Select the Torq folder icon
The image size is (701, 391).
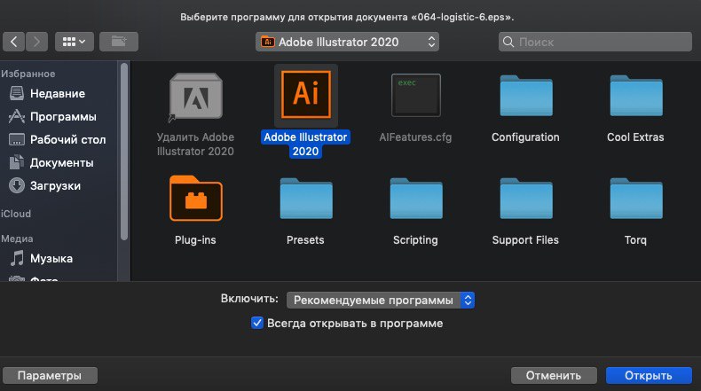pyautogui.click(x=635, y=199)
